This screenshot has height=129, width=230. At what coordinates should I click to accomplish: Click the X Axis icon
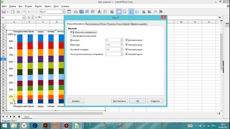tap(144, 12)
